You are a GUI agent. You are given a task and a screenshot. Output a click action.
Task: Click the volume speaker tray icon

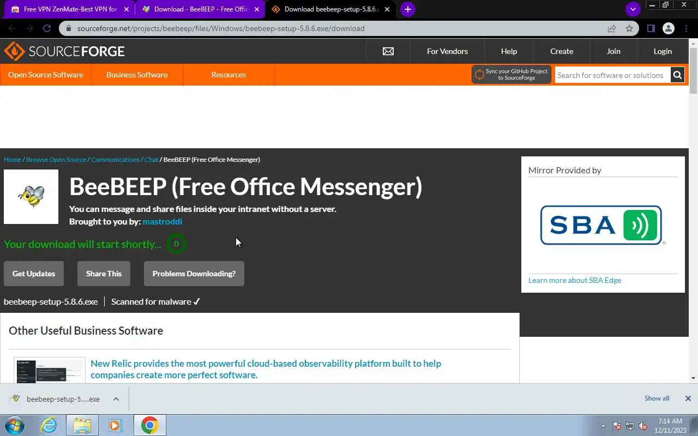click(x=643, y=426)
